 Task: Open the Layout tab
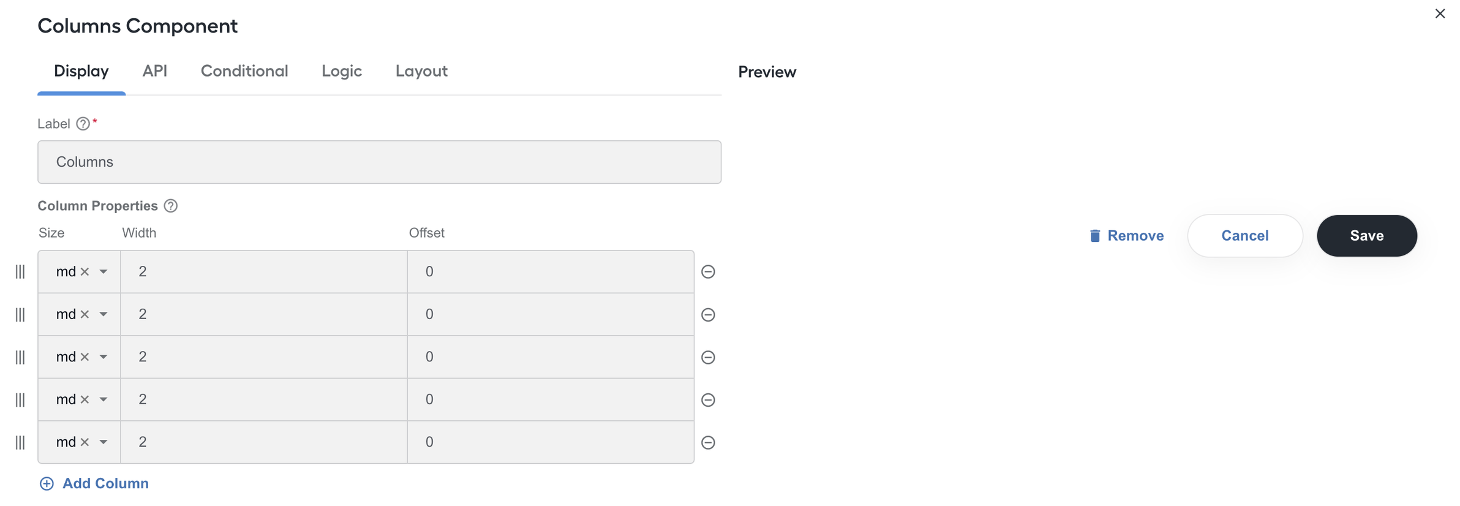[x=421, y=71]
